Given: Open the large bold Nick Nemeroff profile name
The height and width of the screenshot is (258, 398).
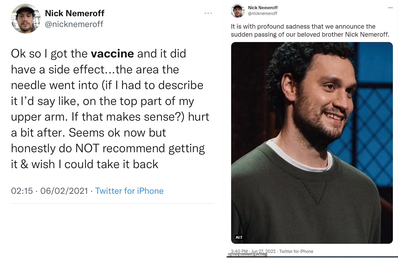Looking at the screenshot, I should click(x=75, y=13).
